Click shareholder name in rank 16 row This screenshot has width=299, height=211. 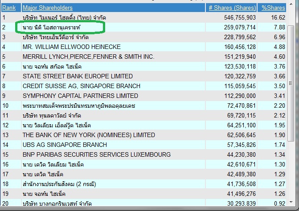coord(53,164)
